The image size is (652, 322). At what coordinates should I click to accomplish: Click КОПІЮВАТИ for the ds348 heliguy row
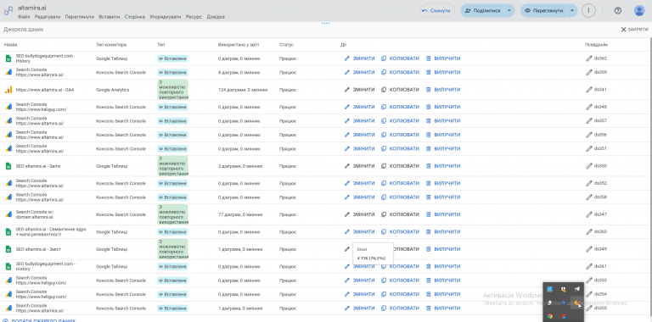[400, 107]
